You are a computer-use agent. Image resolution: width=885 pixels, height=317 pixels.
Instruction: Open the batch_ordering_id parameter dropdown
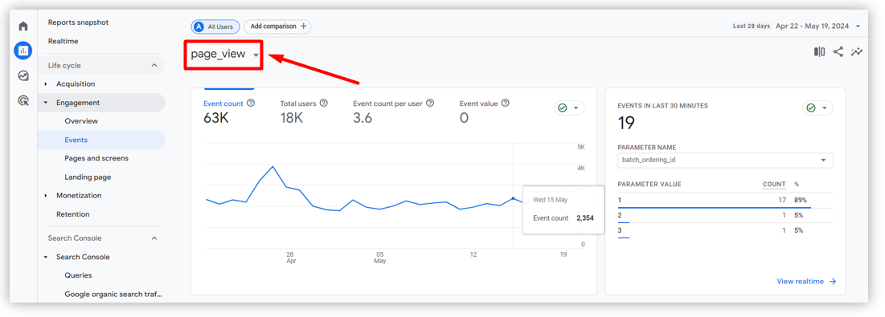(725, 160)
